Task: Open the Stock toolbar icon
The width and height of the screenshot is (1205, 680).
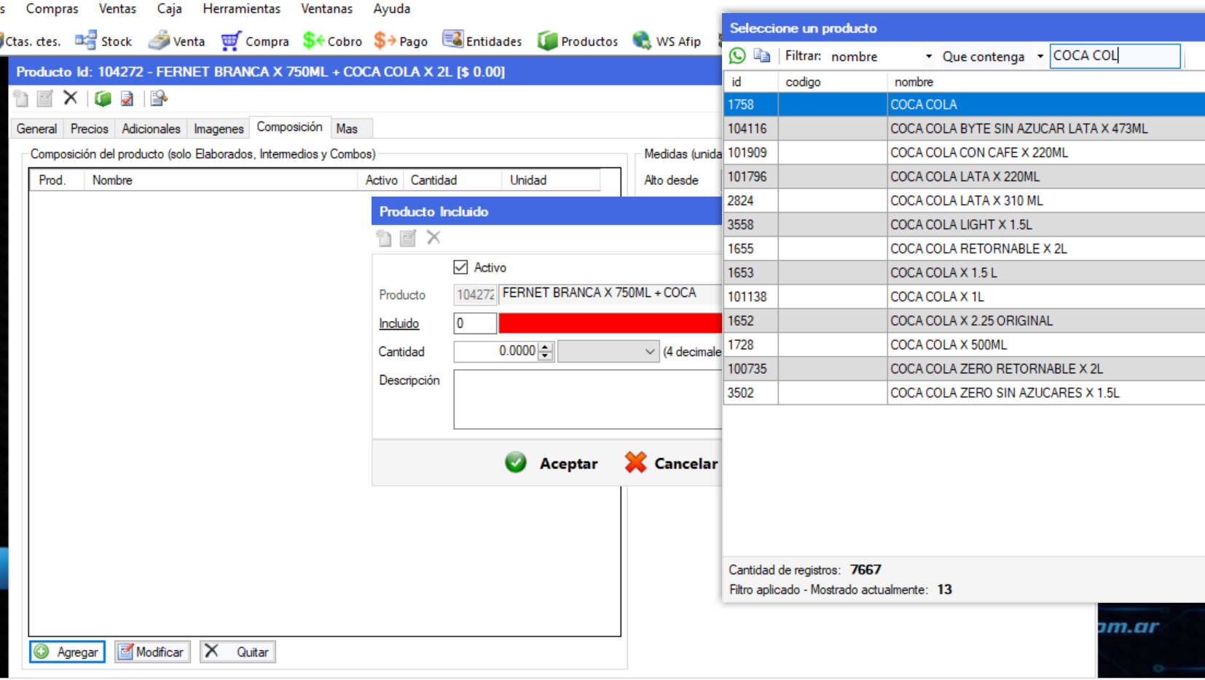Action: point(86,41)
